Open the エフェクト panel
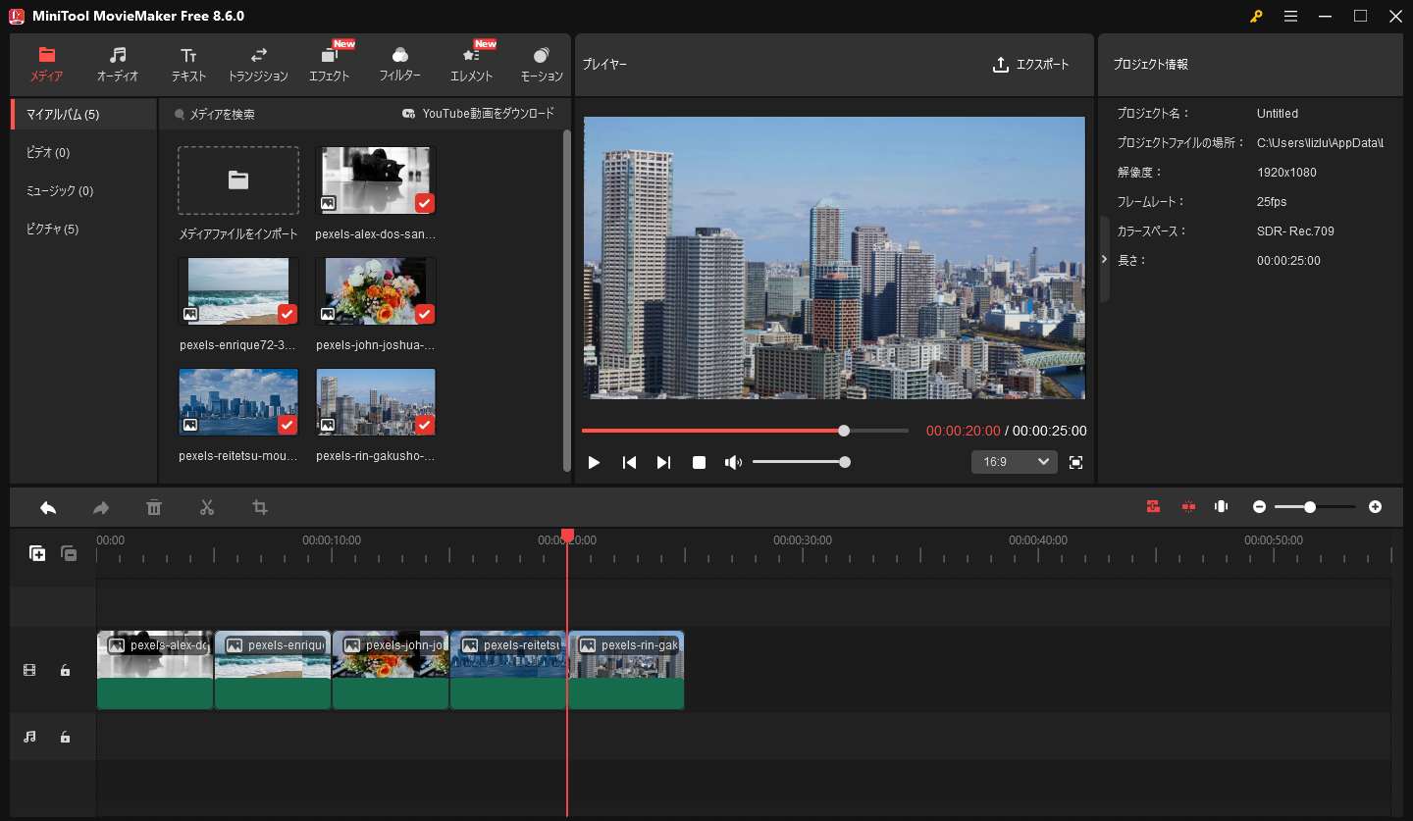This screenshot has height=821, width=1413. point(330,64)
